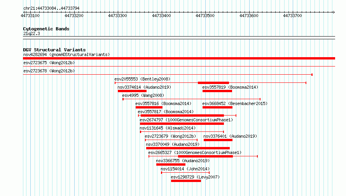Click the nsv3374614 (Audano2019) label
The width and height of the screenshot is (346, 196).
(x=144, y=87)
